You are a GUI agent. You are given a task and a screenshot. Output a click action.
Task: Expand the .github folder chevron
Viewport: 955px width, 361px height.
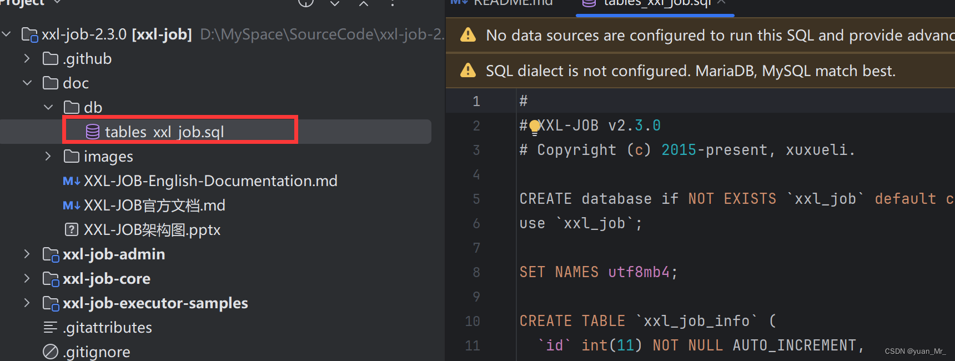[27, 59]
